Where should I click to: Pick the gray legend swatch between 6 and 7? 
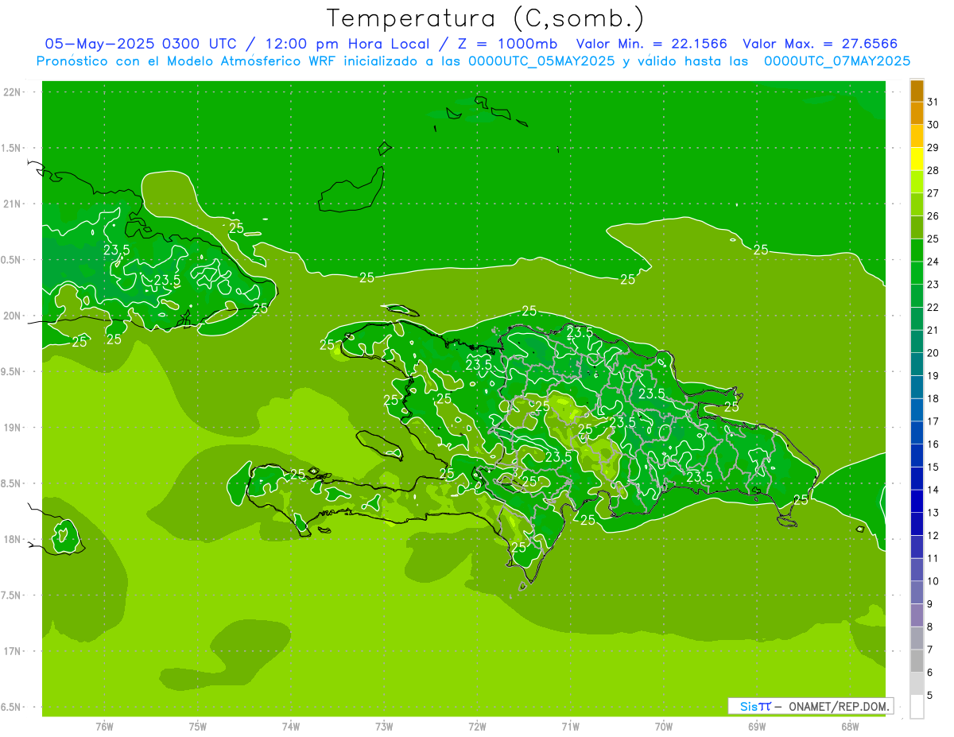(917, 661)
